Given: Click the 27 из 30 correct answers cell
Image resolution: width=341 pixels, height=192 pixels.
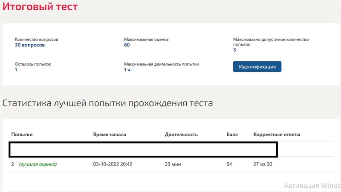Looking at the screenshot, I should tap(263, 164).
